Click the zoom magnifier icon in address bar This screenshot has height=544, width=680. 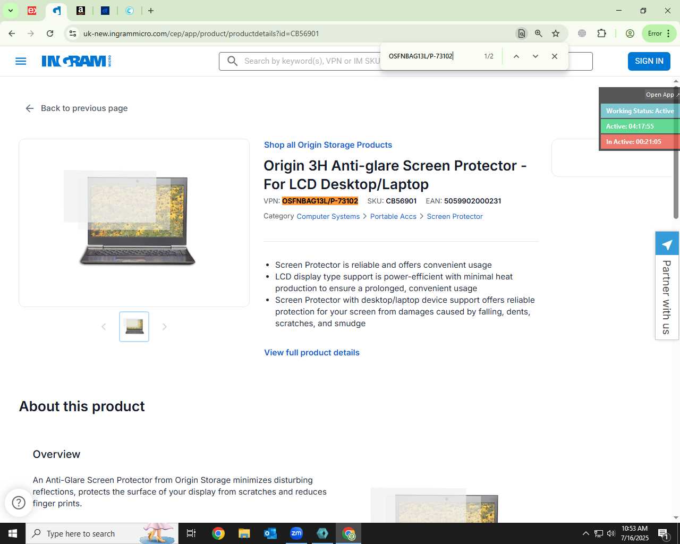coord(539,33)
